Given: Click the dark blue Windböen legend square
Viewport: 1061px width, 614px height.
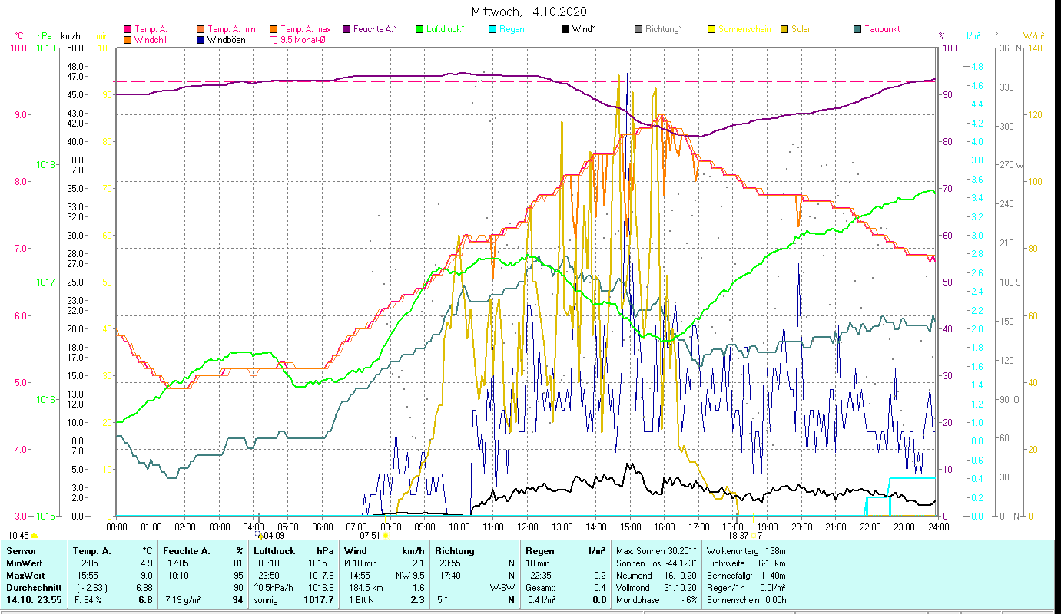Looking at the screenshot, I should coord(201,40).
